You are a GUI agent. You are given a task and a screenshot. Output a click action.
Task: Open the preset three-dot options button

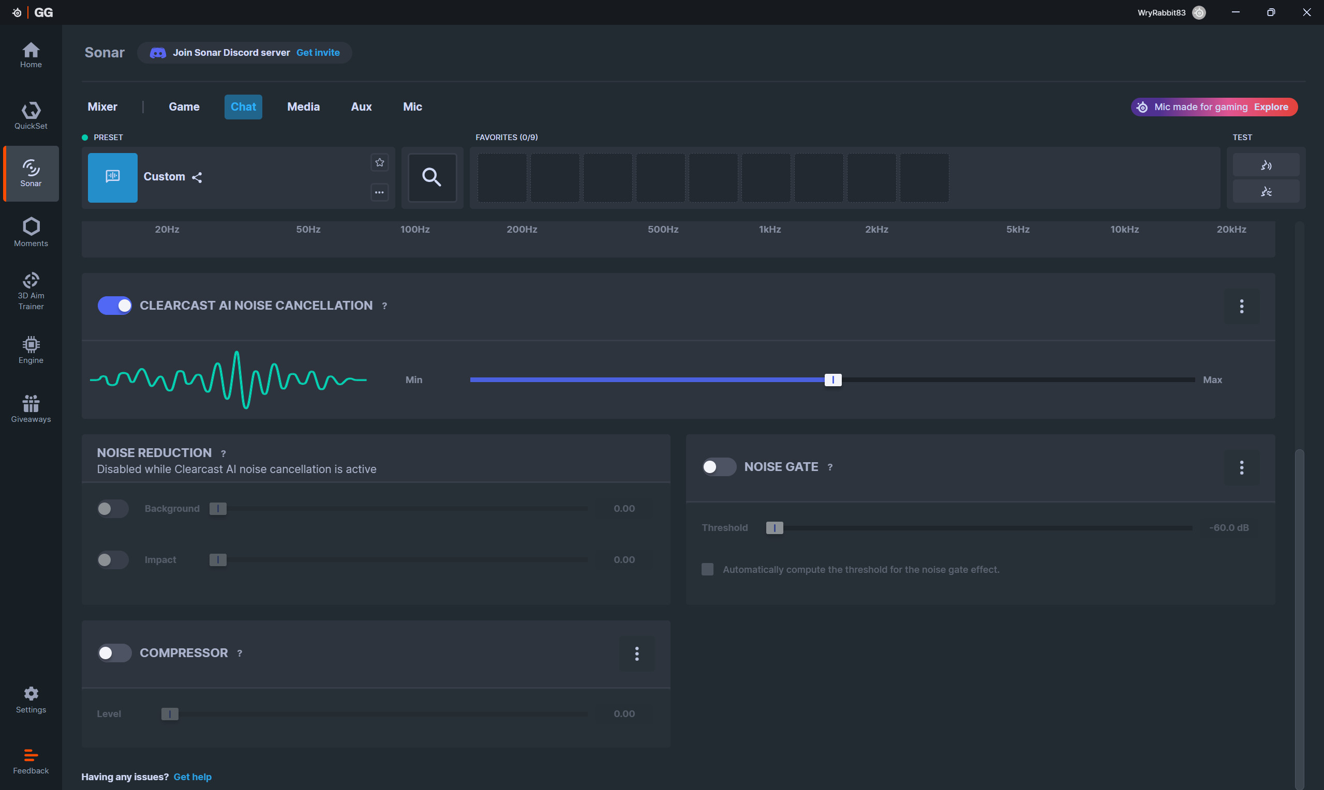tap(379, 192)
